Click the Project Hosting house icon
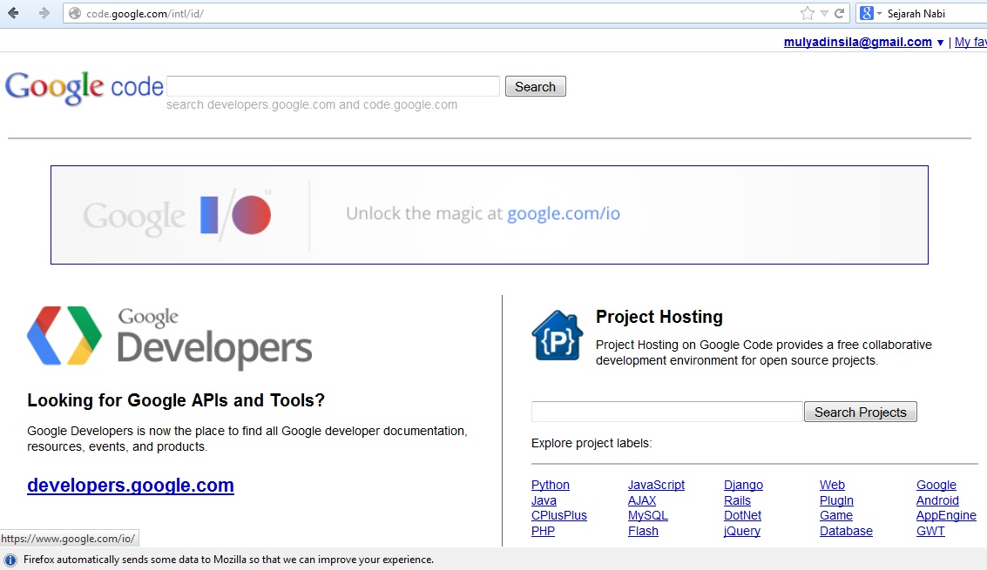Screen dimensions: 987x570 pyautogui.click(x=557, y=335)
